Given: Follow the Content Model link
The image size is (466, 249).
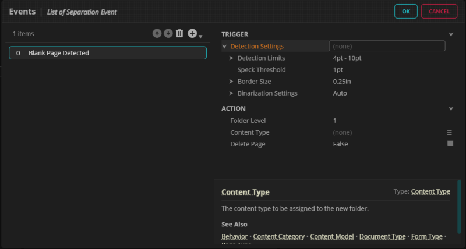Looking at the screenshot, I should (x=331, y=236).
